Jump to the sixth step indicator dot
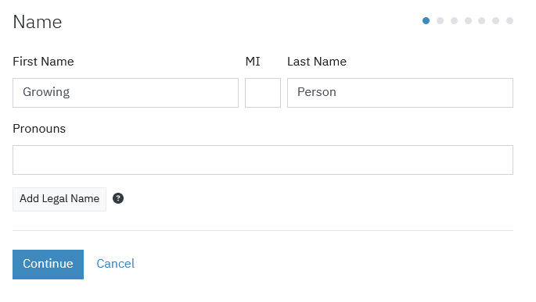The image size is (536, 302). (x=495, y=21)
